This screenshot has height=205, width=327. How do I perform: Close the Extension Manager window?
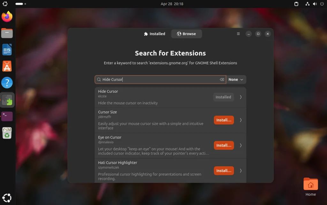(268, 34)
